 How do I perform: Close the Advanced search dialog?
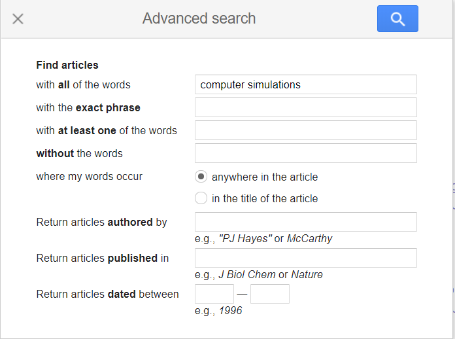coord(18,19)
